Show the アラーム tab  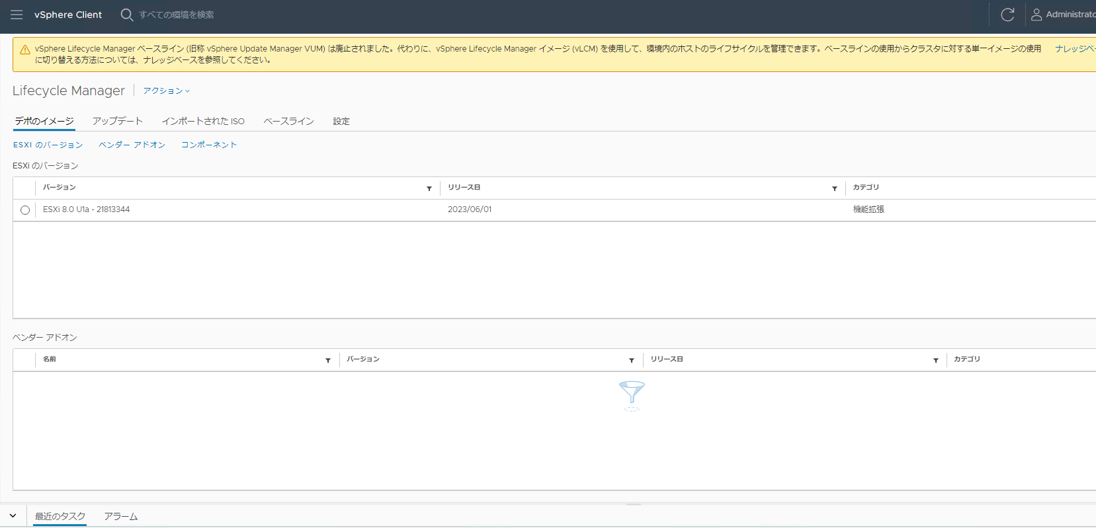[x=121, y=516]
